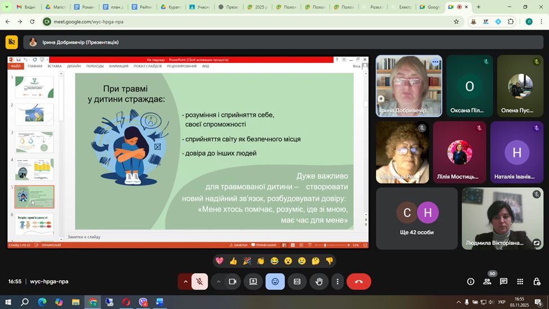This screenshot has width=549, height=309.
Task: Turn on captions in Meet
Action: pos(297,282)
